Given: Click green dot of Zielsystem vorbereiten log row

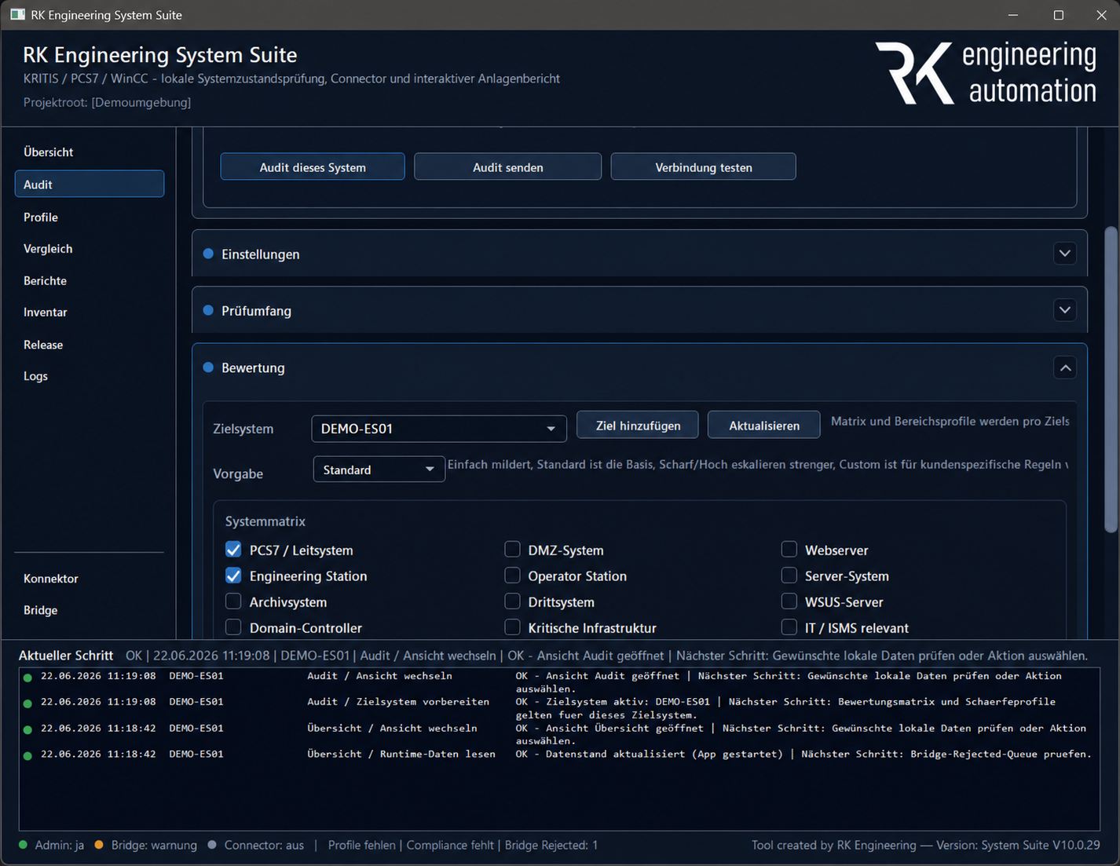Looking at the screenshot, I should [27, 703].
